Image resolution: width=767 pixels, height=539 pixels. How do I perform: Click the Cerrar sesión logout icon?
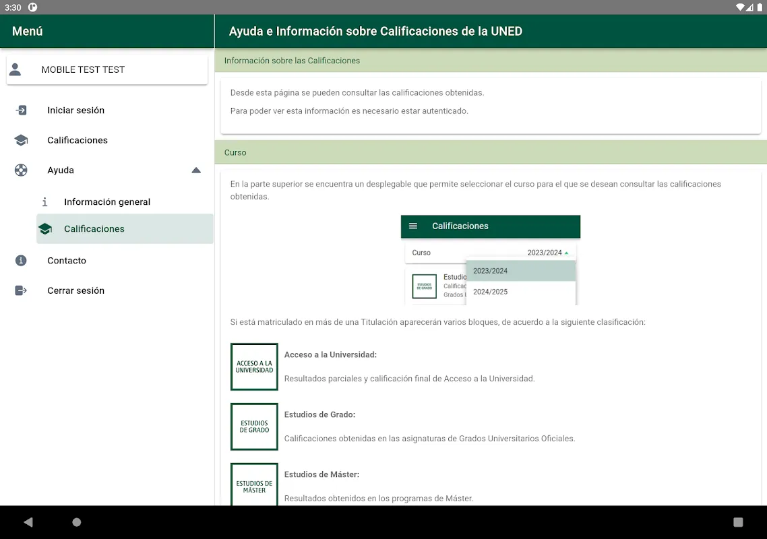click(21, 290)
